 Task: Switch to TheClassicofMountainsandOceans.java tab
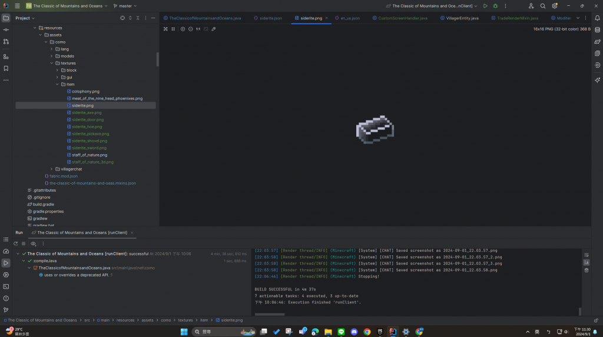pos(203,18)
